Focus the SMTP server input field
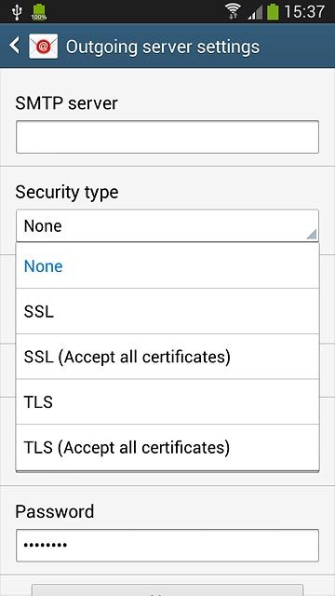The image size is (335, 596). pyautogui.click(x=167, y=137)
